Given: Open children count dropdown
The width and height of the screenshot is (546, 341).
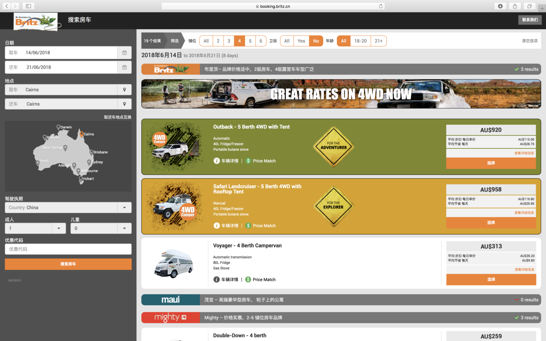Looking at the screenshot, I should [124, 228].
